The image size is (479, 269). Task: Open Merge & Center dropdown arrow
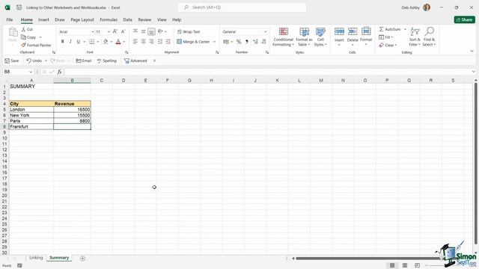[x=215, y=42]
